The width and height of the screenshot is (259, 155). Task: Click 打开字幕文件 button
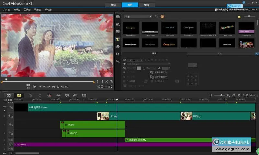159,73
